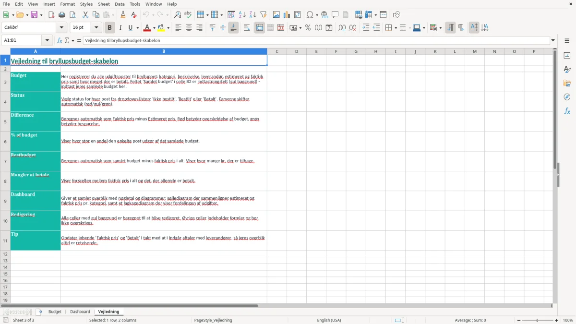The height and width of the screenshot is (324, 576).
Task: Open the Function Wizard fx icon
Action: click(60, 41)
